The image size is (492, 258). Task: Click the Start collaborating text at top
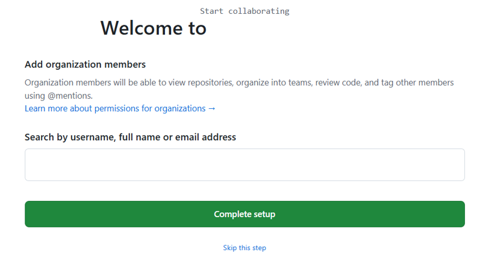coord(244,11)
